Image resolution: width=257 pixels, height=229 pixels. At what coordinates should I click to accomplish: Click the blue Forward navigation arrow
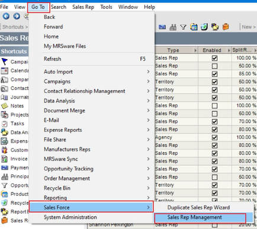[x=17, y=16]
